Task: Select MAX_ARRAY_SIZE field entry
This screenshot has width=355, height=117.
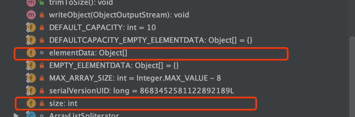Action: [x=135, y=78]
